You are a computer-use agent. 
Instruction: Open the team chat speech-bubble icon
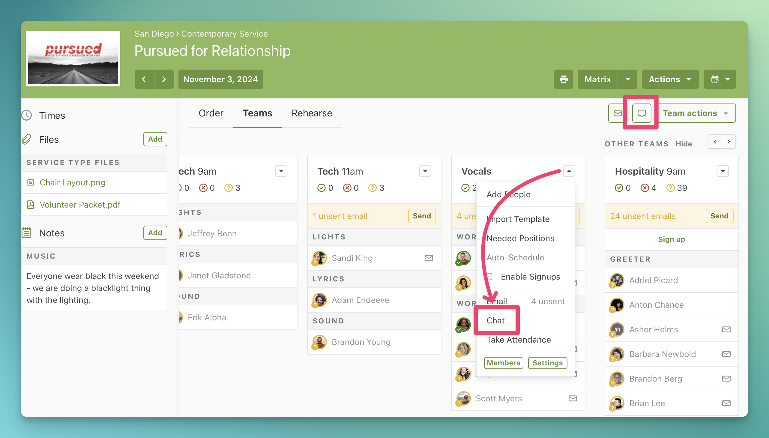pyautogui.click(x=642, y=113)
